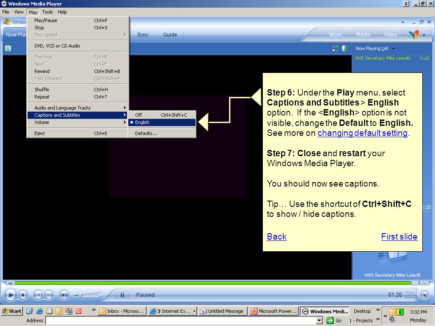Image resolution: width=435 pixels, height=326 pixels.
Task: Expand the Audio and Language Tracks submenu
Action: pos(77,108)
